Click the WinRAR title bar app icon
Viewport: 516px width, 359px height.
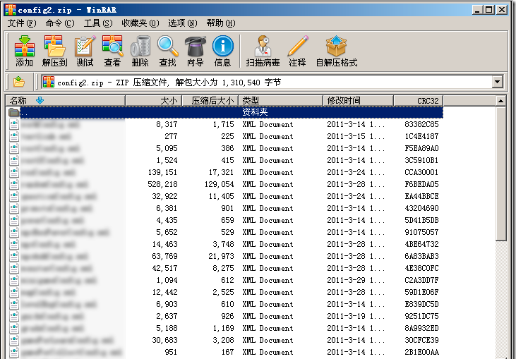coord(10,10)
